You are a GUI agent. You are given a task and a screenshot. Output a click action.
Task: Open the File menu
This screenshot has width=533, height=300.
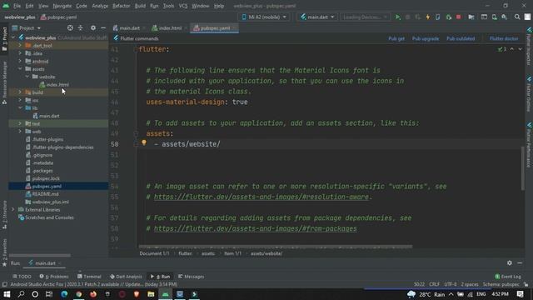pos(17,6)
